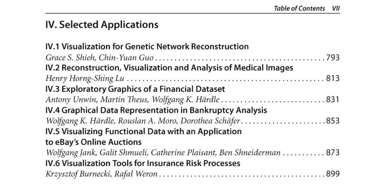Click the 'Table of Contents' page header
The height and width of the screenshot is (190, 390).
coord(299,8)
